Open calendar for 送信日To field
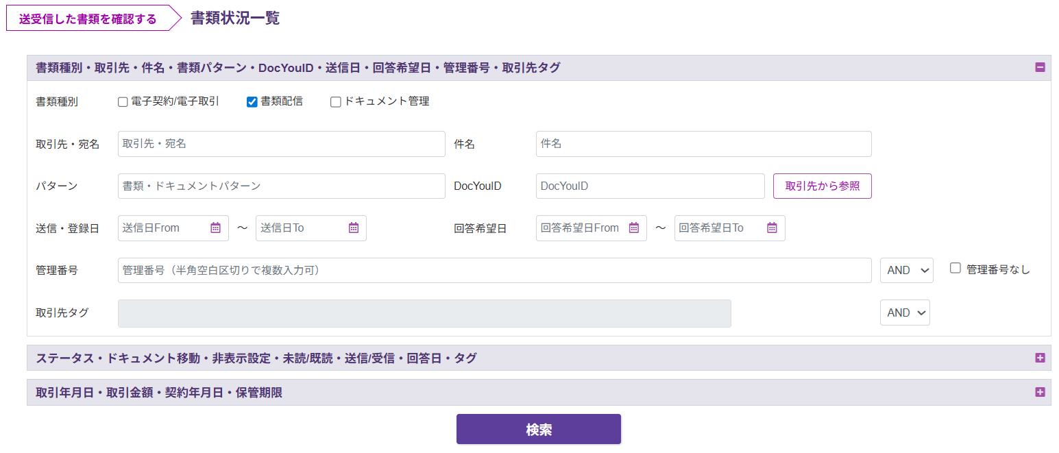 pyautogui.click(x=354, y=228)
